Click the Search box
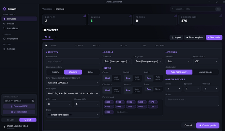This screenshot has width=225, height=131. (x=196, y=9)
